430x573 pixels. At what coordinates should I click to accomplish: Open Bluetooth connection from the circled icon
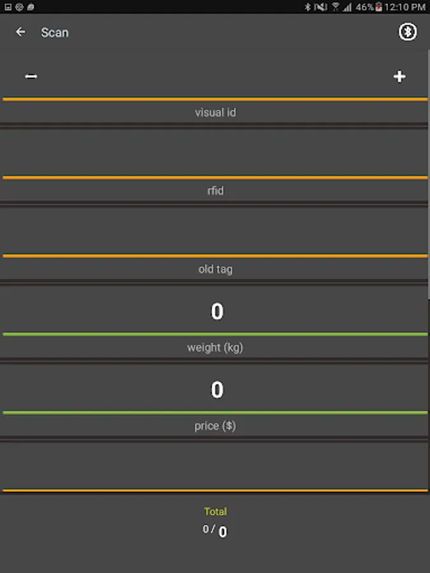point(408,32)
